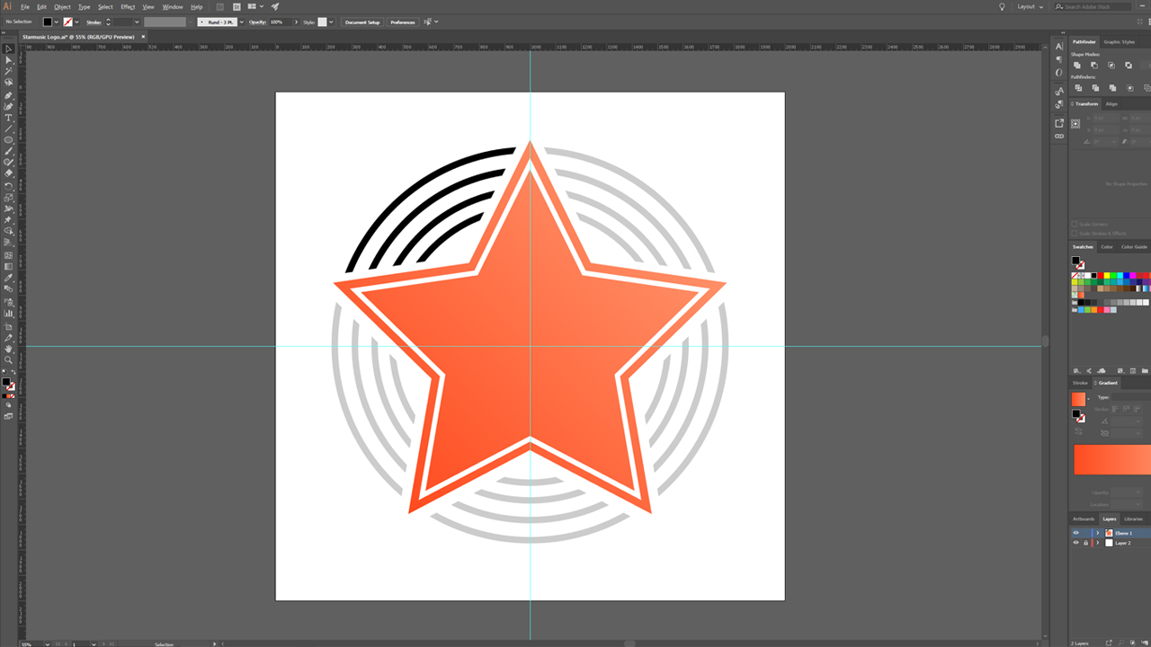Click the Divide pathfinder icon

(x=1078, y=88)
